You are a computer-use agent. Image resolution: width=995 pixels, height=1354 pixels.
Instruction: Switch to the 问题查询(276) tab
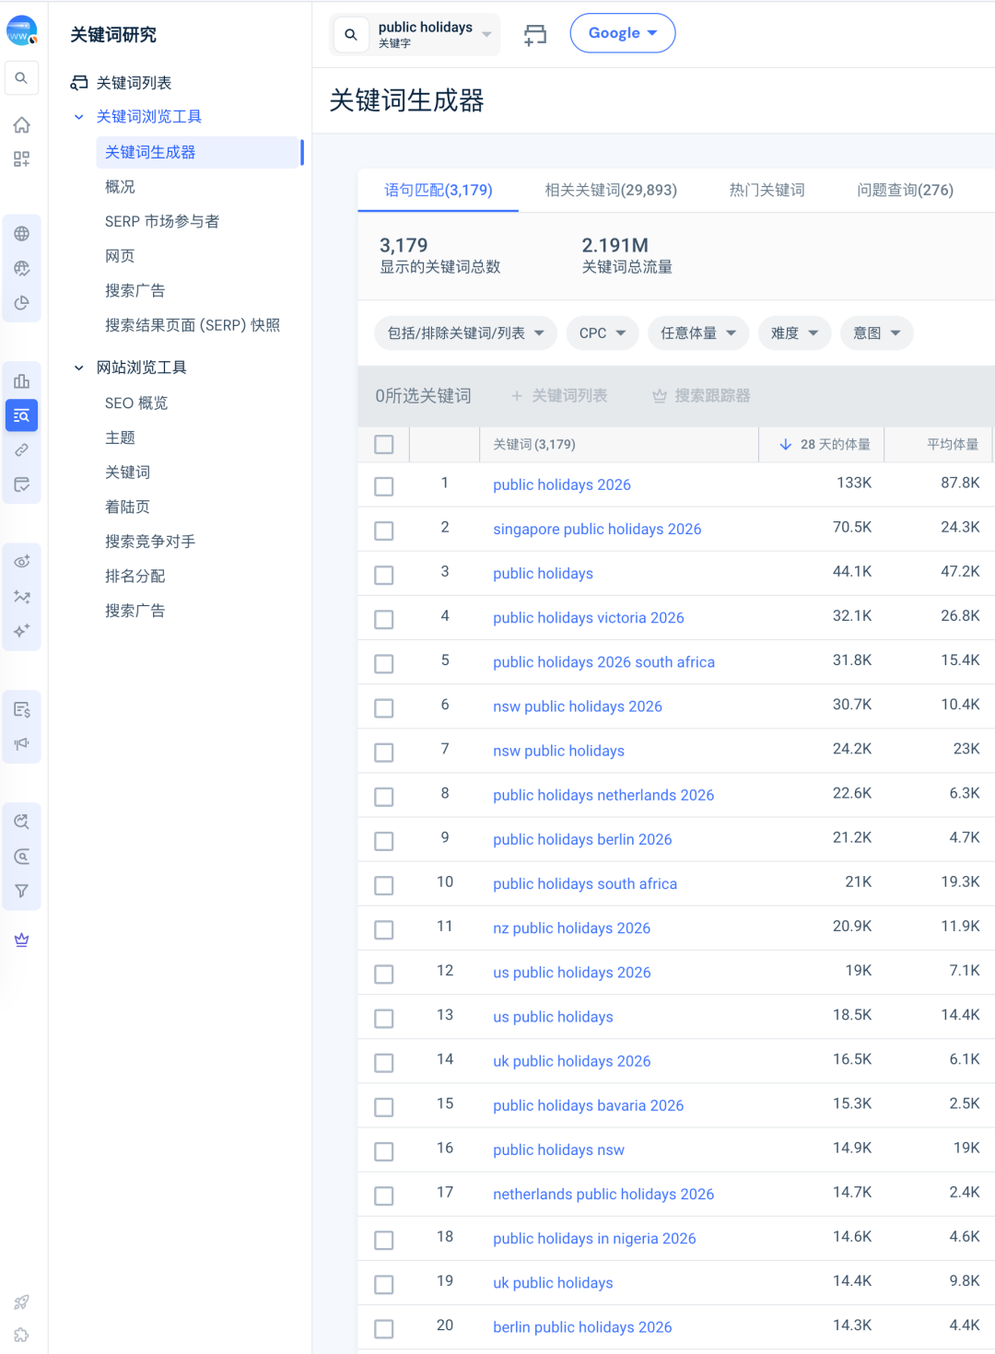[905, 190]
